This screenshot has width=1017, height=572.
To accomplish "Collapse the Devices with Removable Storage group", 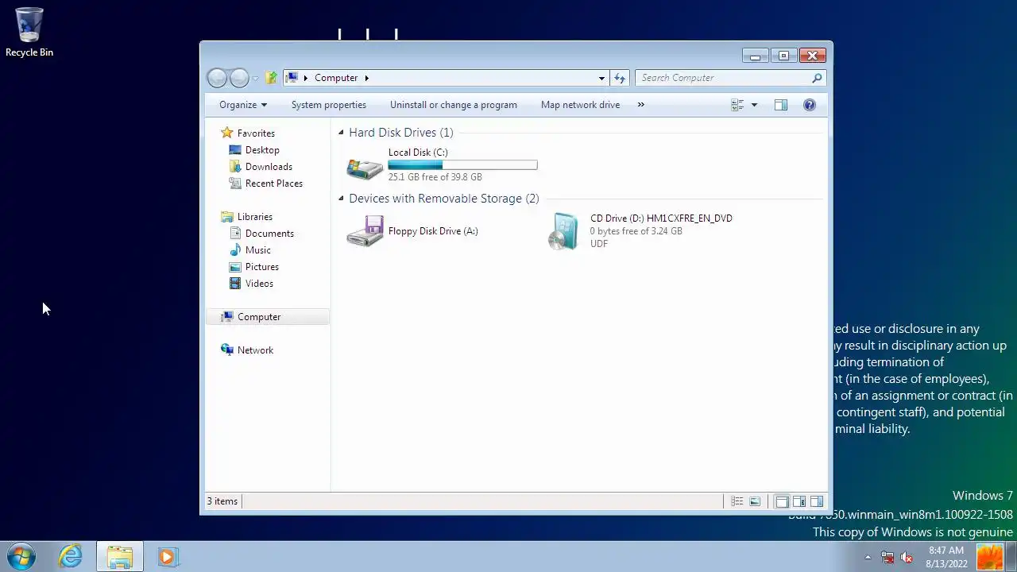I will pyautogui.click(x=341, y=199).
